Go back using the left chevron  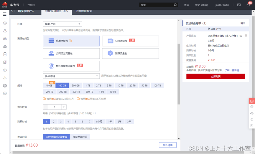(12, 11)
